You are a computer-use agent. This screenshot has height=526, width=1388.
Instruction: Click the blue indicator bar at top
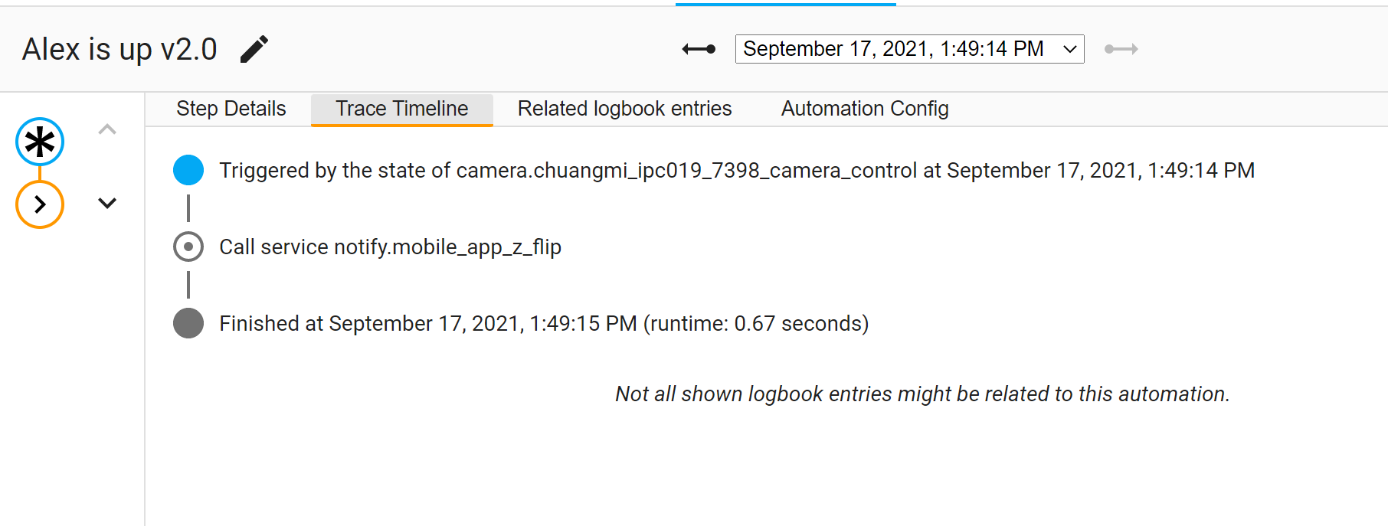pos(785,3)
